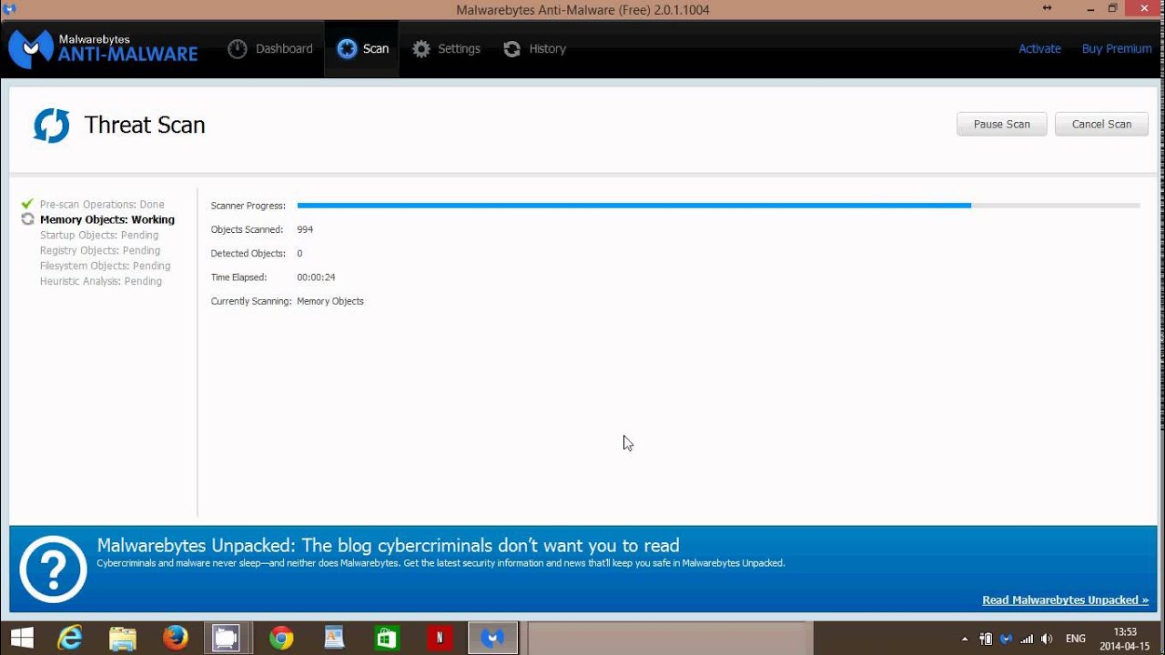This screenshot has width=1165, height=655.
Task: Select Heuristic Analysis: Pending step
Action: (101, 282)
